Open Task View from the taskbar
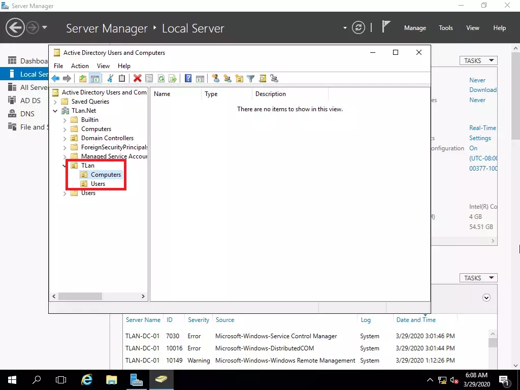 coord(61,380)
